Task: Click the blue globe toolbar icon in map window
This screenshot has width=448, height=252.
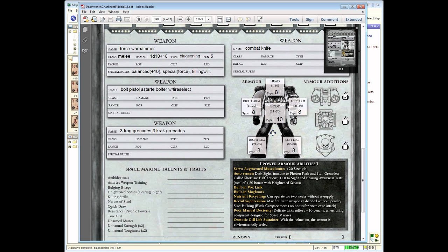Action: click(73, 19)
